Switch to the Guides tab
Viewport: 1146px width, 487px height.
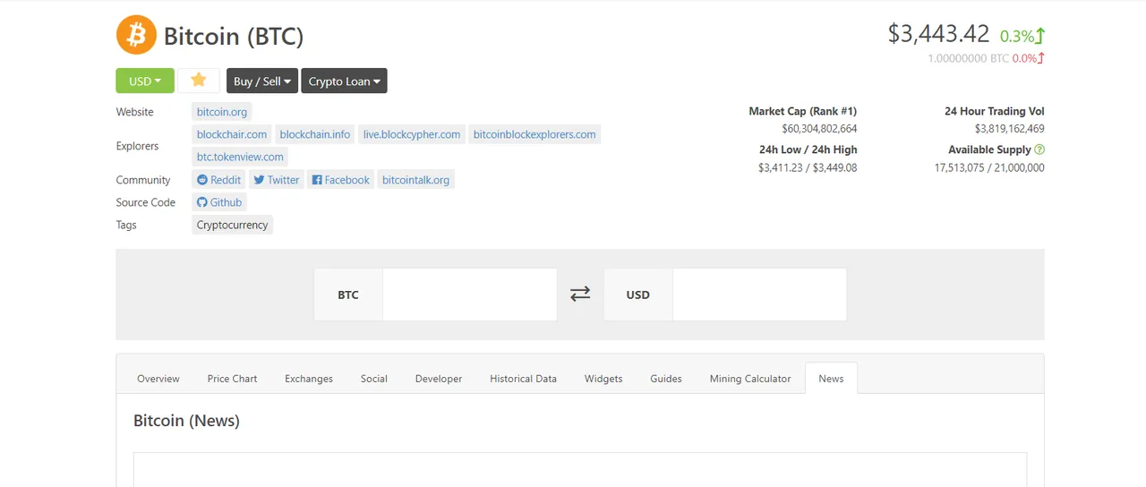pyautogui.click(x=666, y=379)
